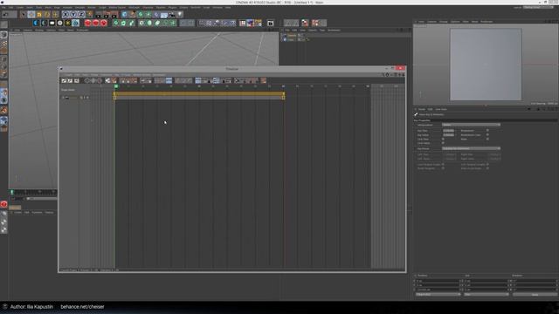Viewport: 559px width, 314px height.
Task: Open the User Data menu in Attribute Manager
Action: point(441,109)
